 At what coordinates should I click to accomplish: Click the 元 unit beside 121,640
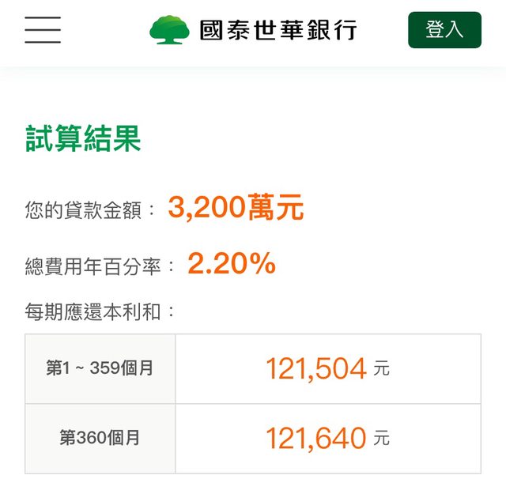click(x=382, y=439)
